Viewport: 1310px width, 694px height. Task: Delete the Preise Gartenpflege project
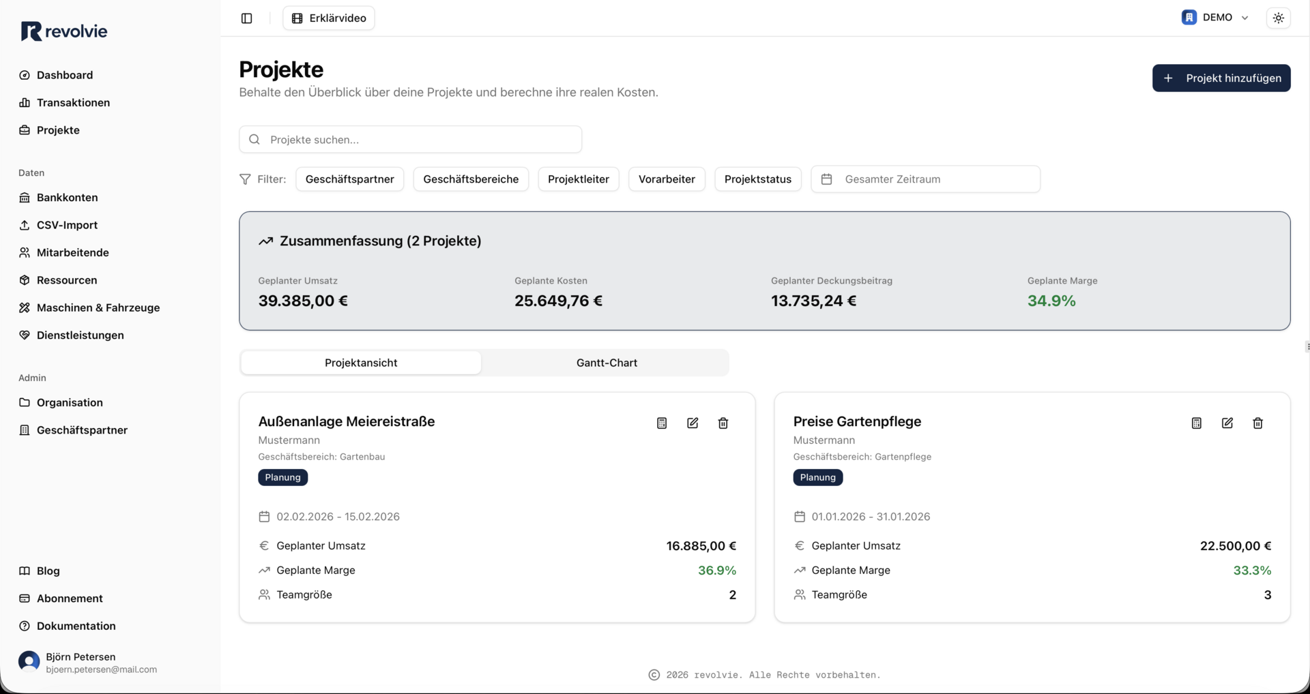coord(1257,423)
